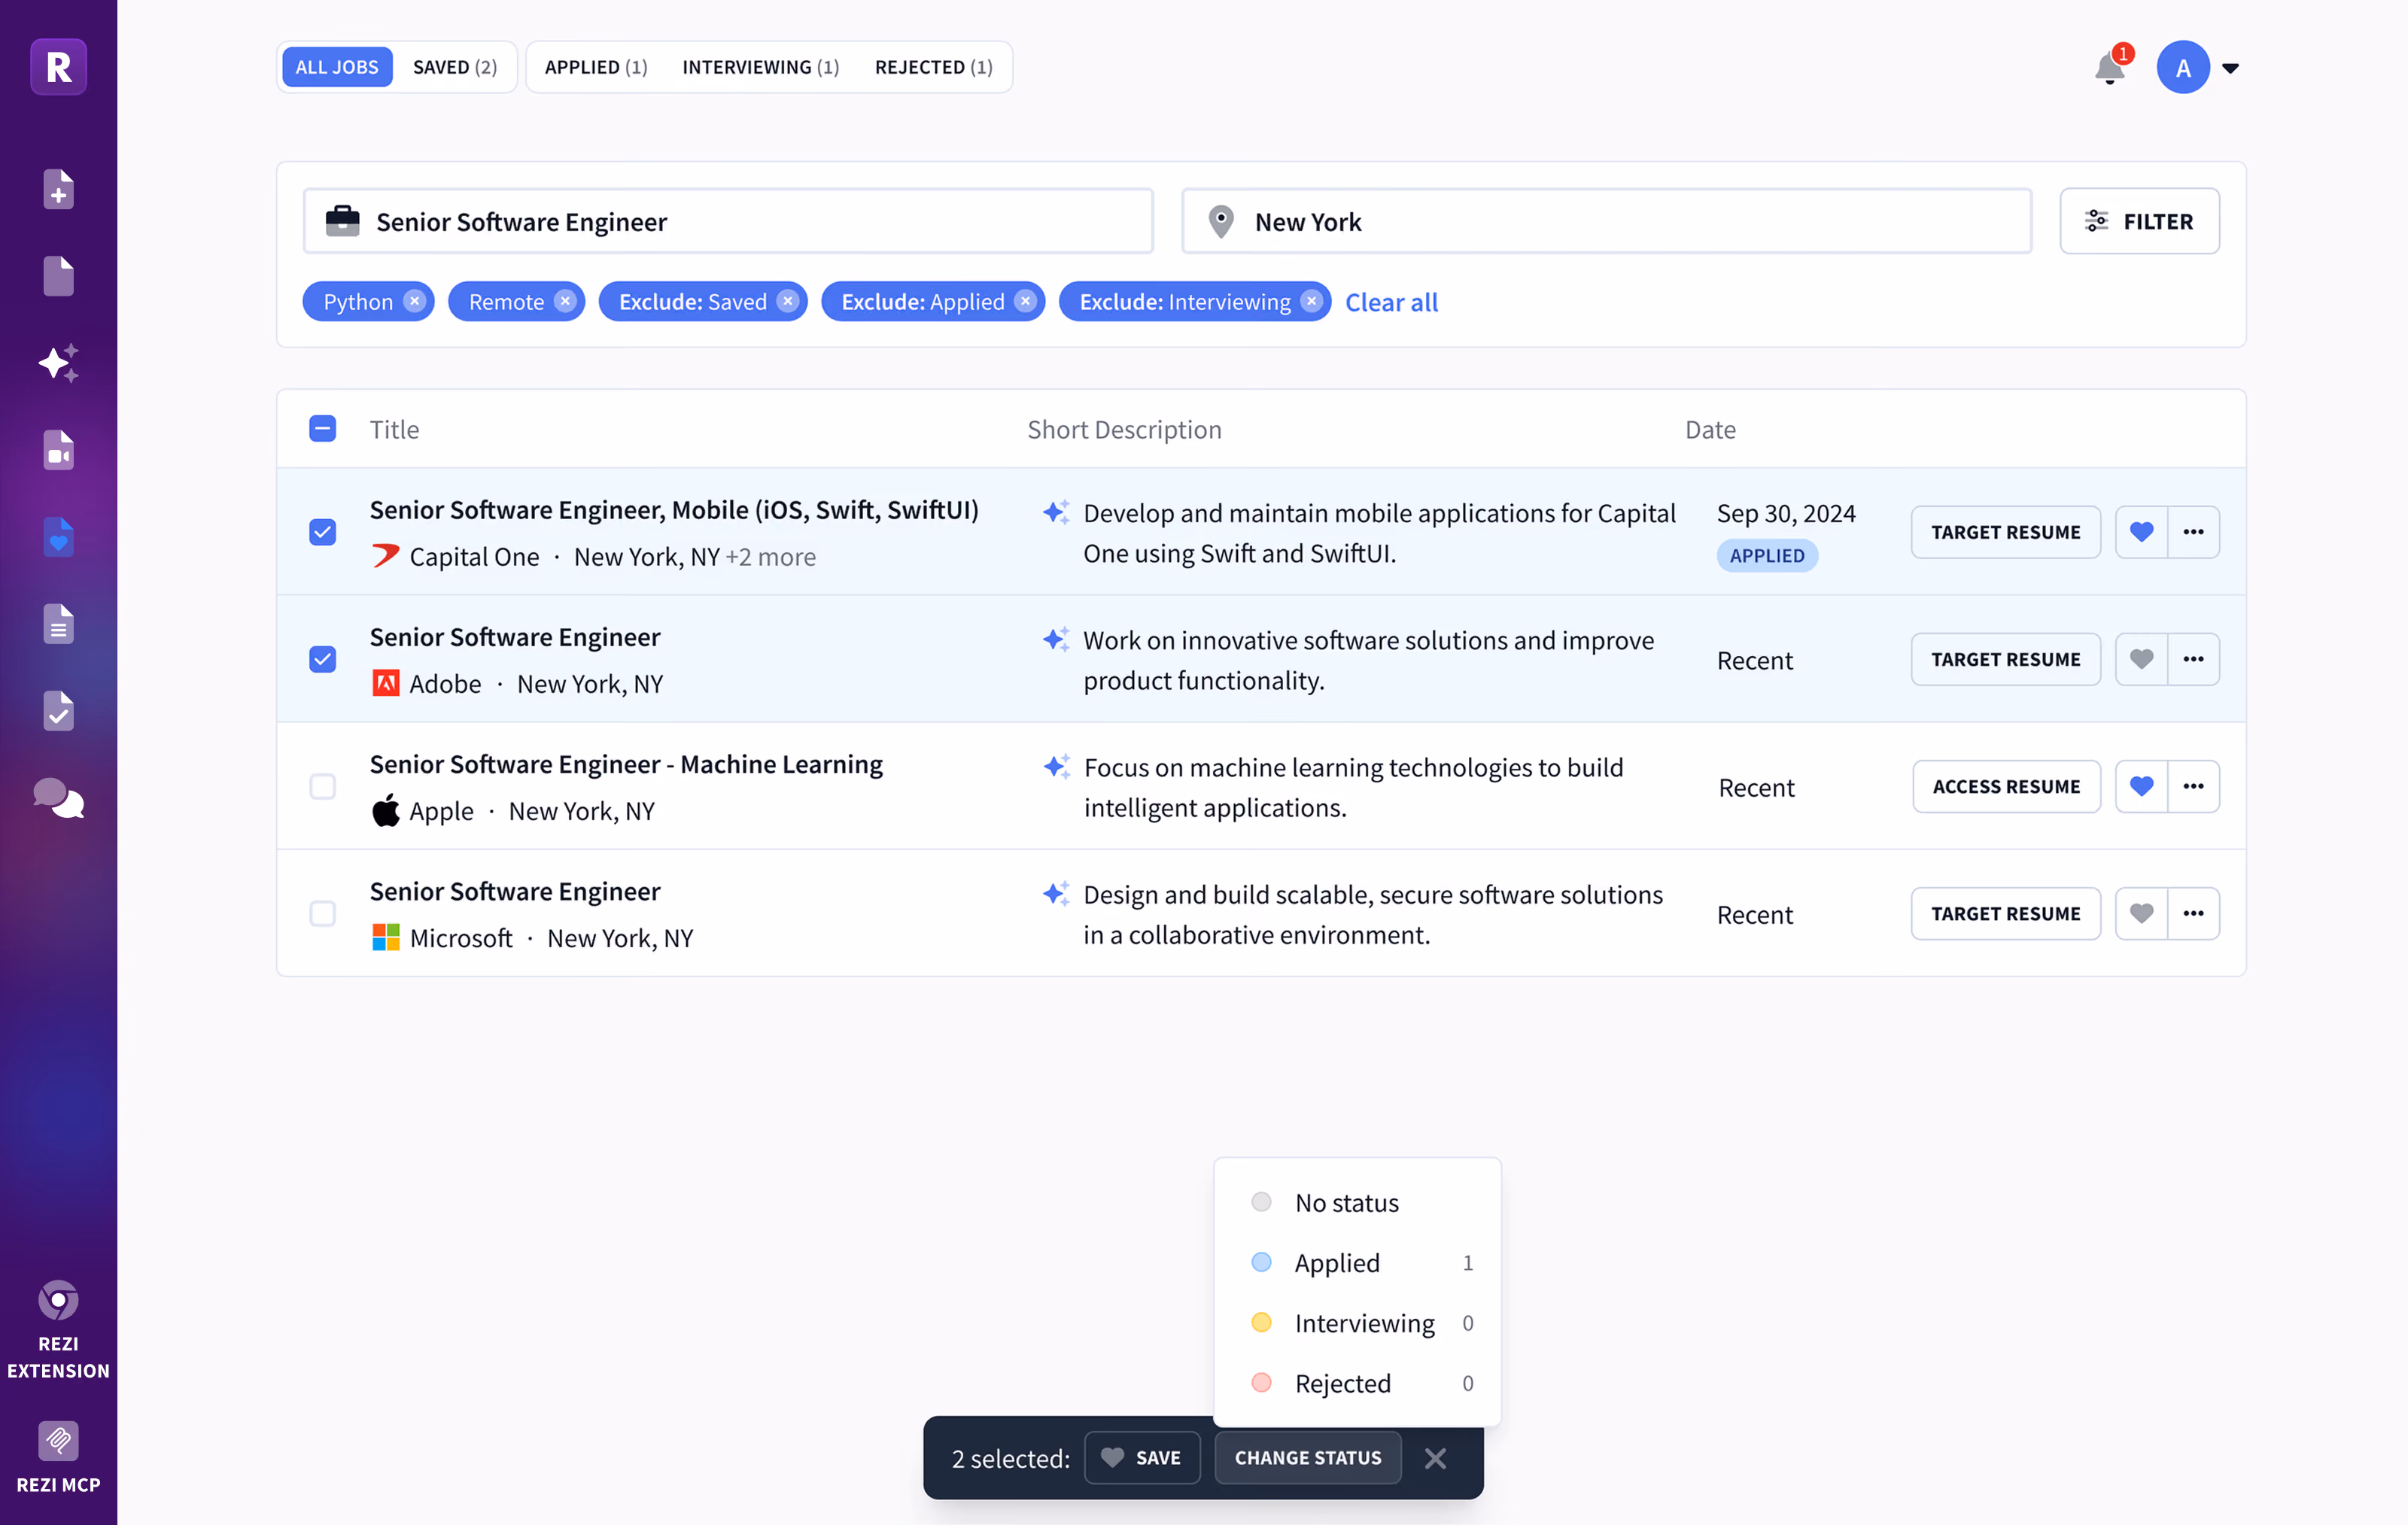Open more options for Adobe job

(2193, 659)
